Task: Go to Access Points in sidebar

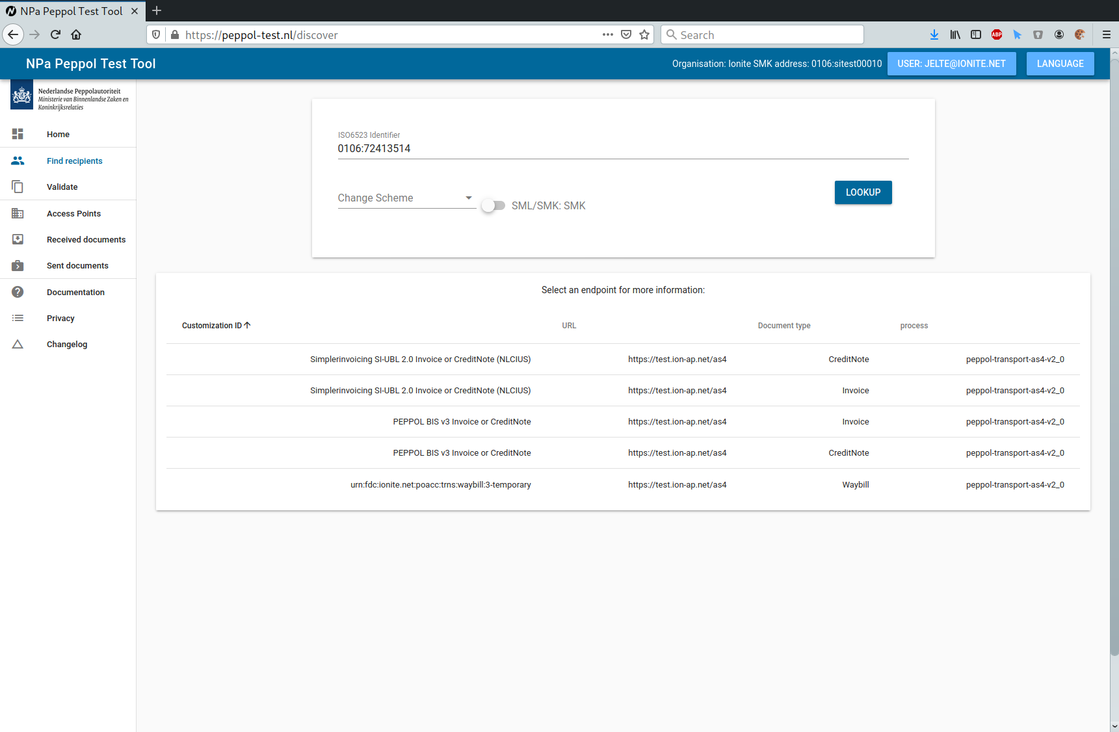Action: 68,213
